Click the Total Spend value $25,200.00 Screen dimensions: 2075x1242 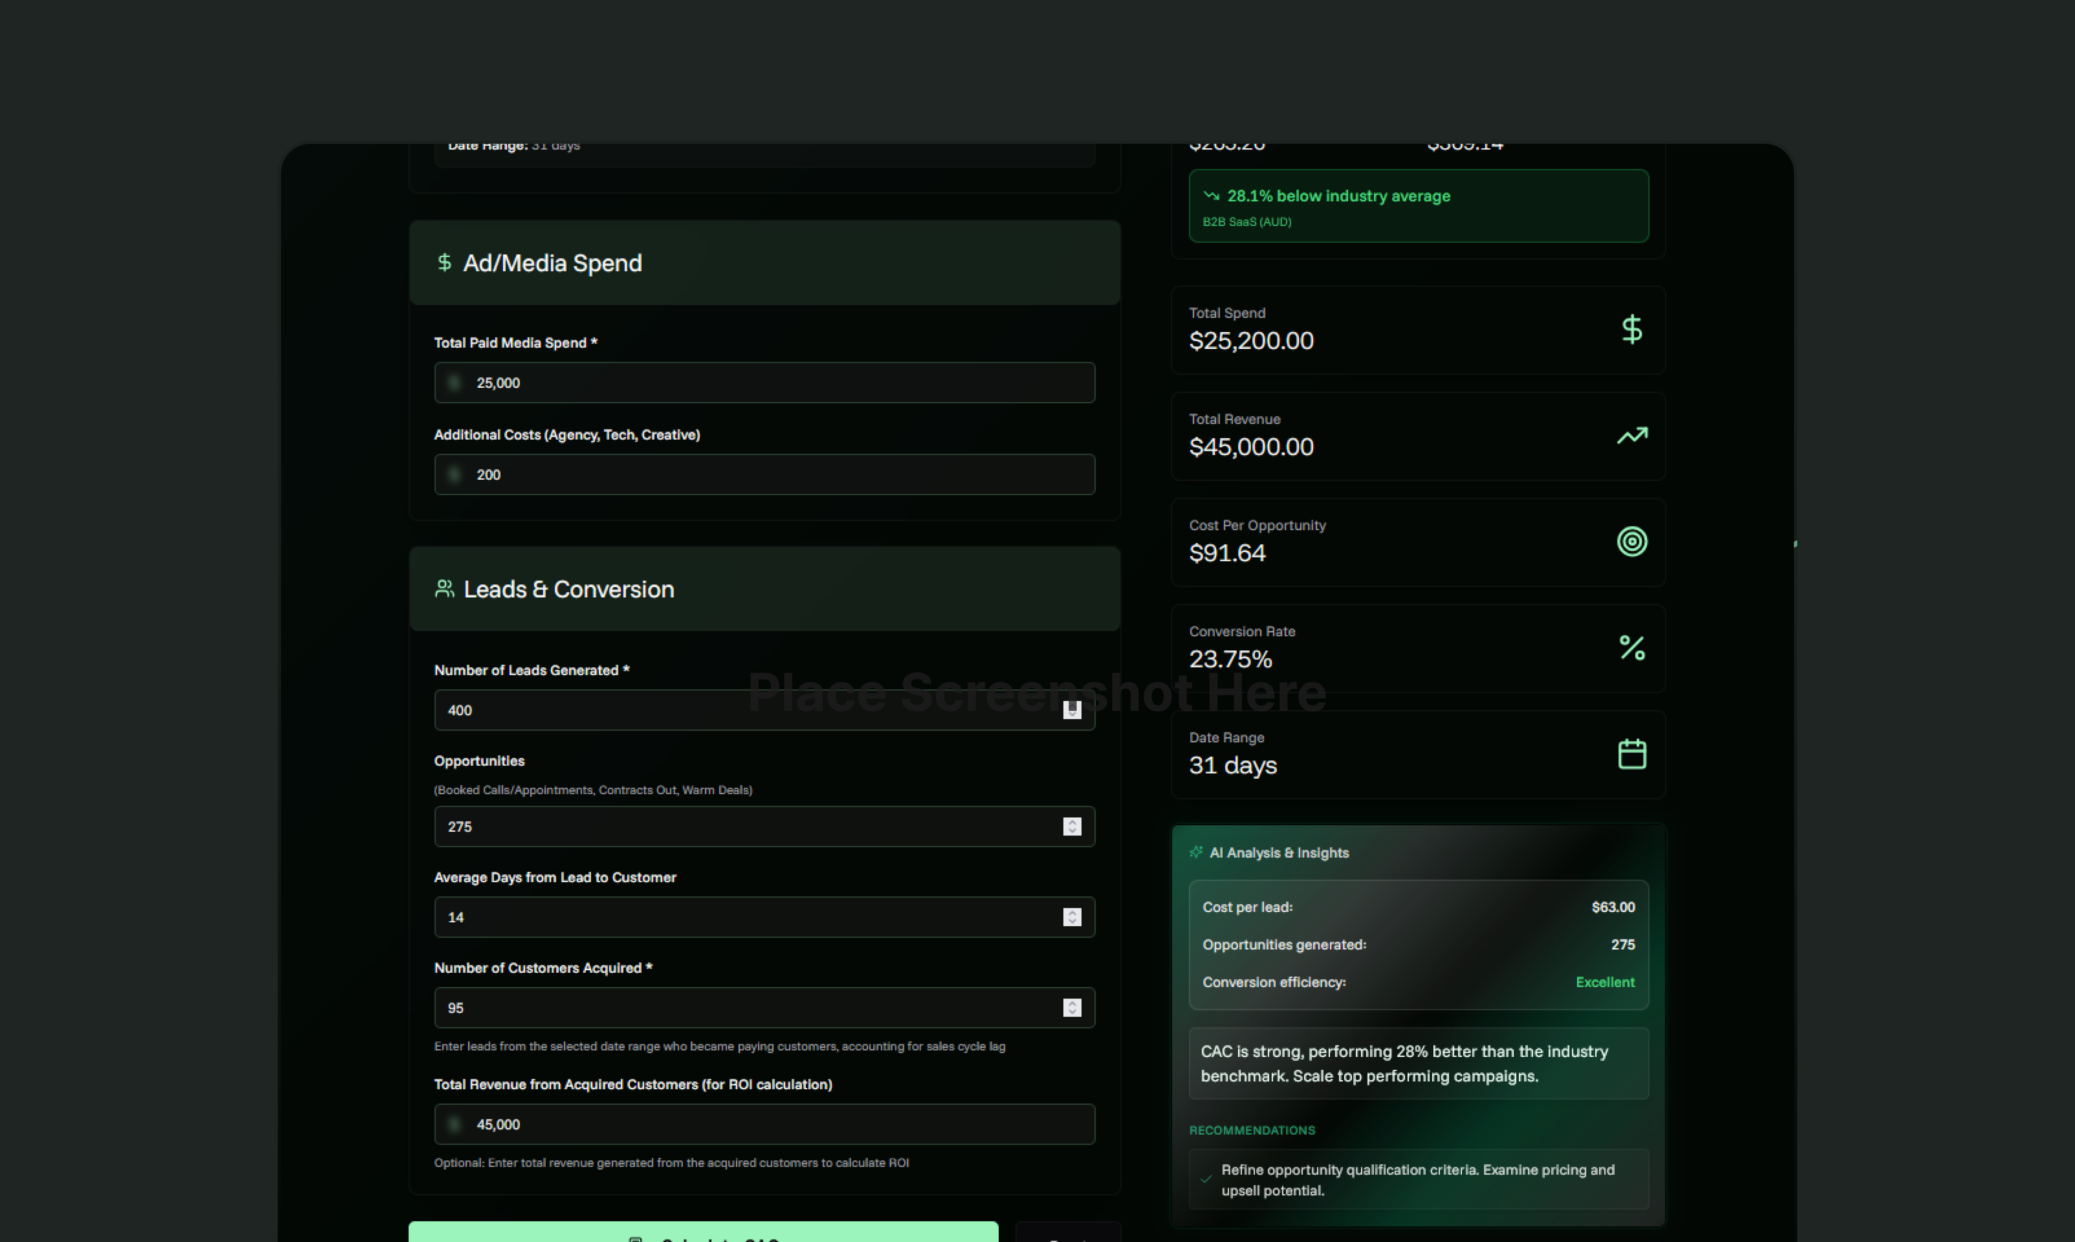1251,341
